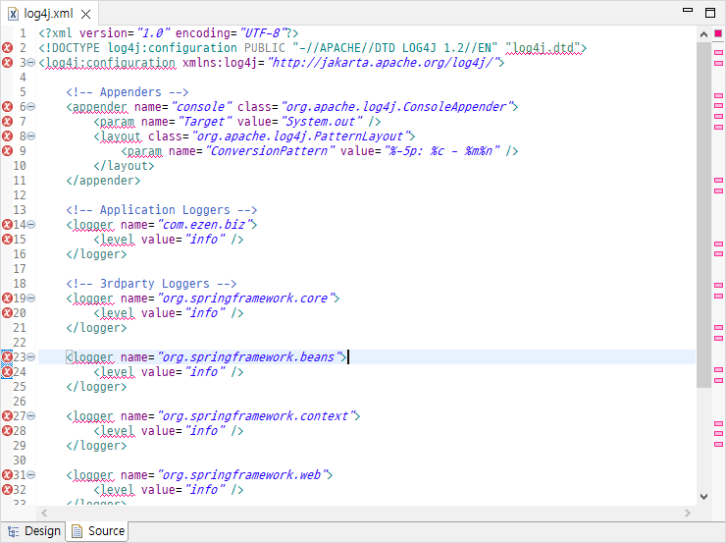The image size is (726, 543).
Task: Click the jakarta.apache.org URL value on line 3
Action: coord(383,63)
